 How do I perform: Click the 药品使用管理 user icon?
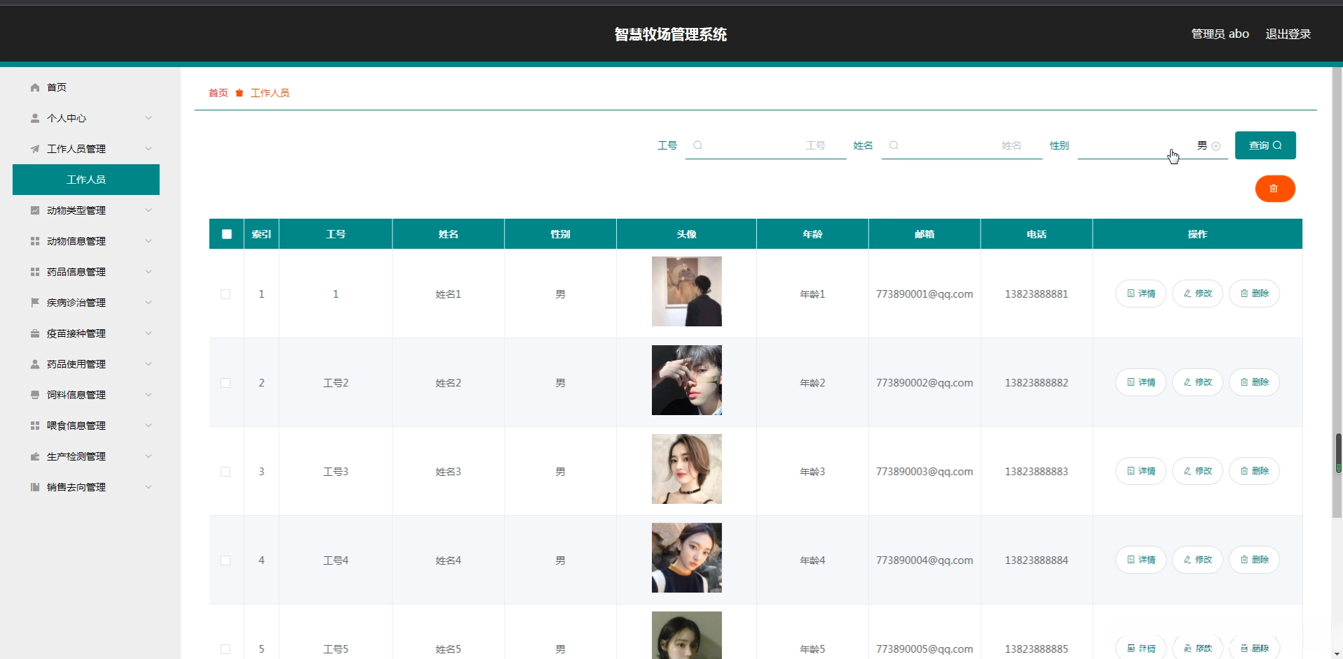35,364
